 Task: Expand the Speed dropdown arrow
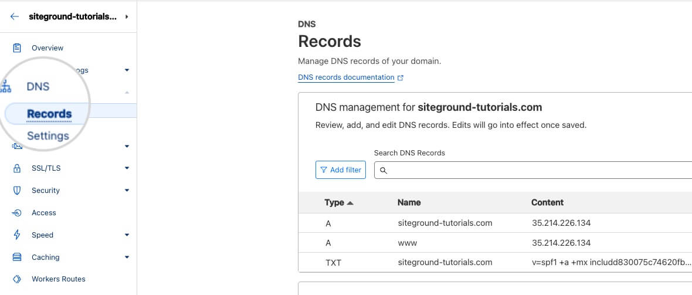[x=127, y=235]
